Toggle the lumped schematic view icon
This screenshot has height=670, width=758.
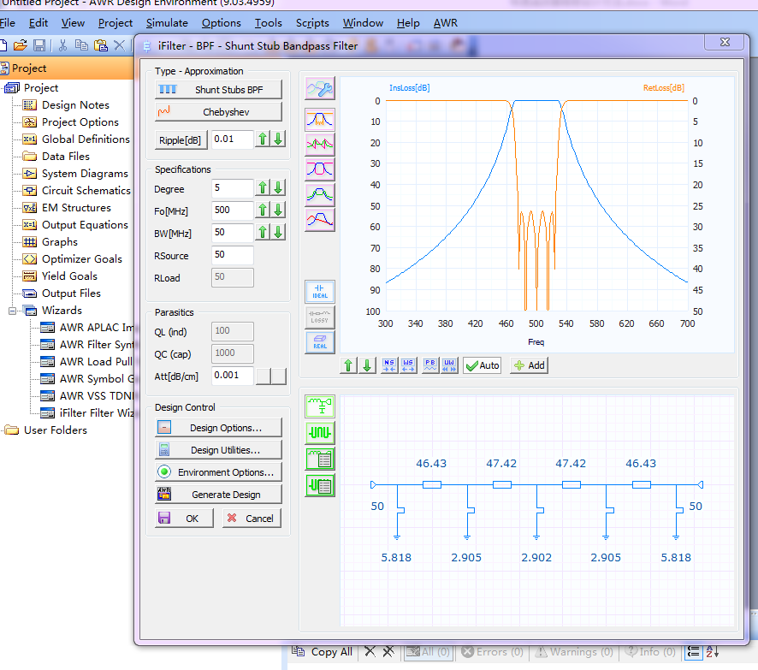(x=320, y=406)
